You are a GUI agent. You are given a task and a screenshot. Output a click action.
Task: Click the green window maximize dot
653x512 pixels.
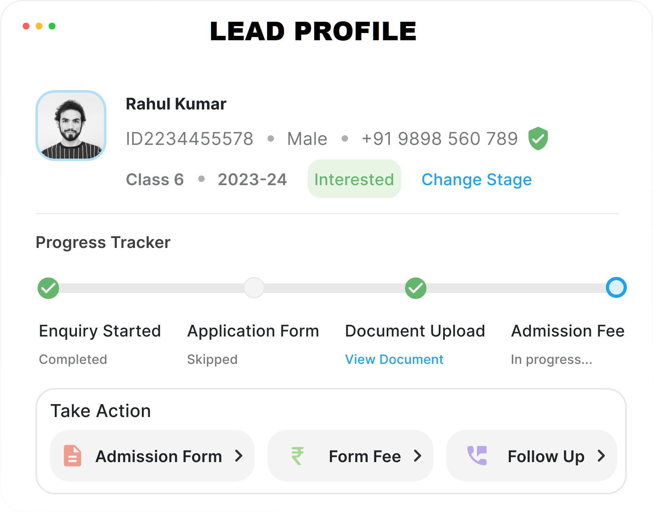52,26
